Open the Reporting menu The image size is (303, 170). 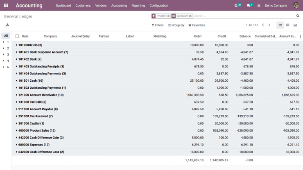click(x=138, y=6)
